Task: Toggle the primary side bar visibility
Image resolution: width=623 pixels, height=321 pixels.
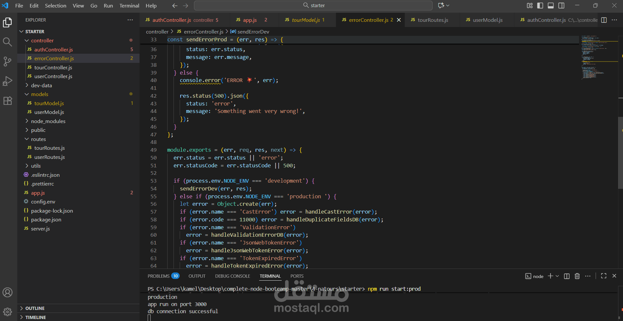Action: click(x=540, y=6)
